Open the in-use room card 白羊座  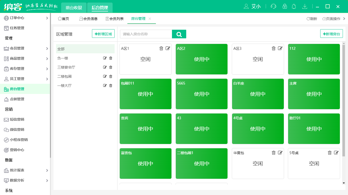(258, 94)
